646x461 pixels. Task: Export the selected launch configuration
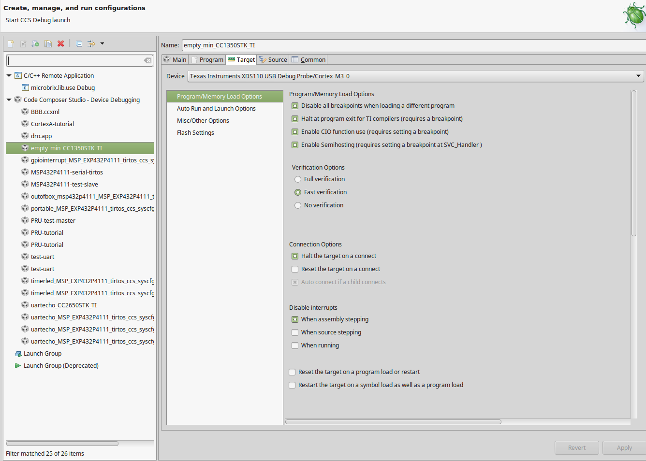[35, 43]
